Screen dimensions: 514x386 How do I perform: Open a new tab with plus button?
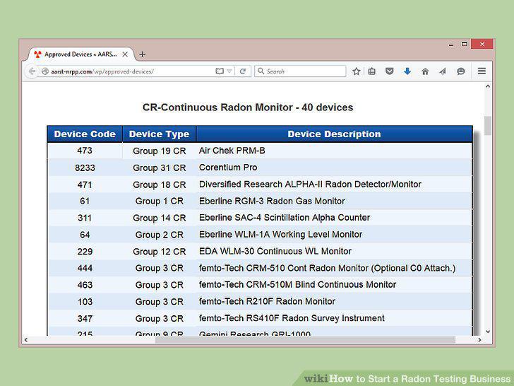pyautogui.click(x=142, y=54)
